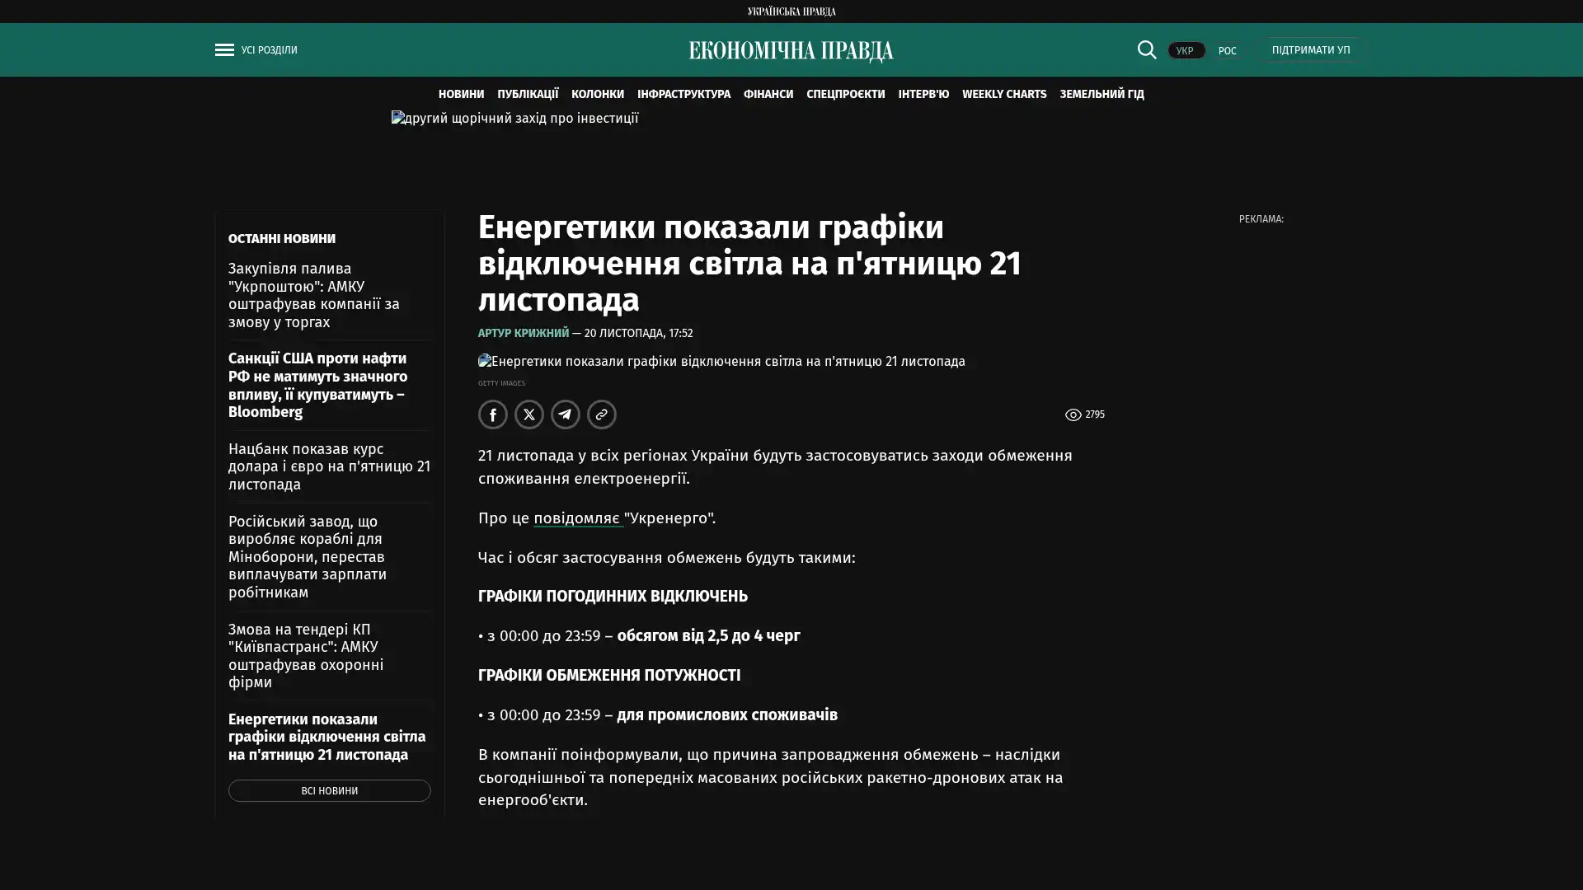Share article via Facebook icon
Image resolution: width=1583 pixels, height=890 pixels.
click(x=492, y=415)
